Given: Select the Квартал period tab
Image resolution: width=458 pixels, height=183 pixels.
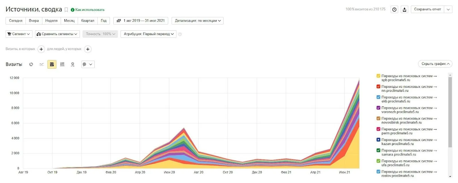Looking at the screenshot, I should pyautogui.click(x=87, y=21).
